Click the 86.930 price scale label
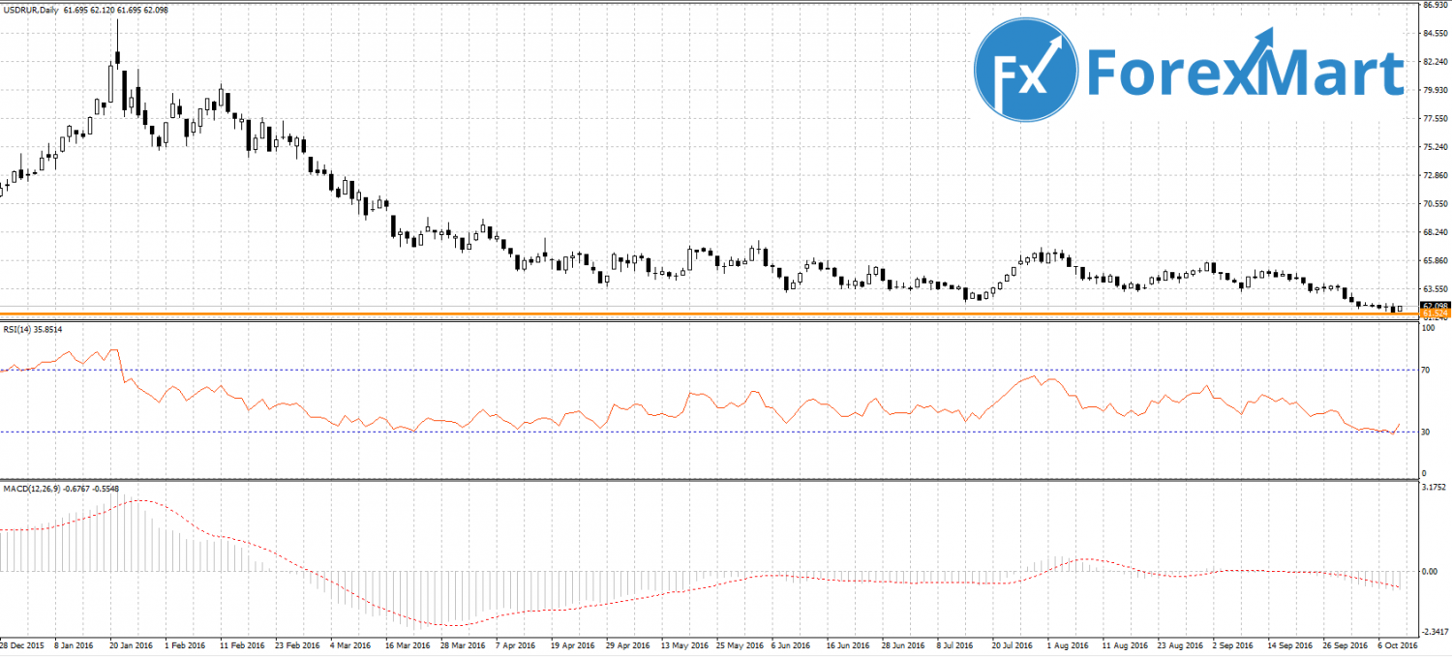1452x657 pixels. [x=1435, y=6]
